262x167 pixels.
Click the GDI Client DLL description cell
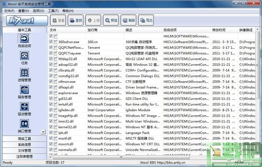pyautogui.click(x=137, y=99)
